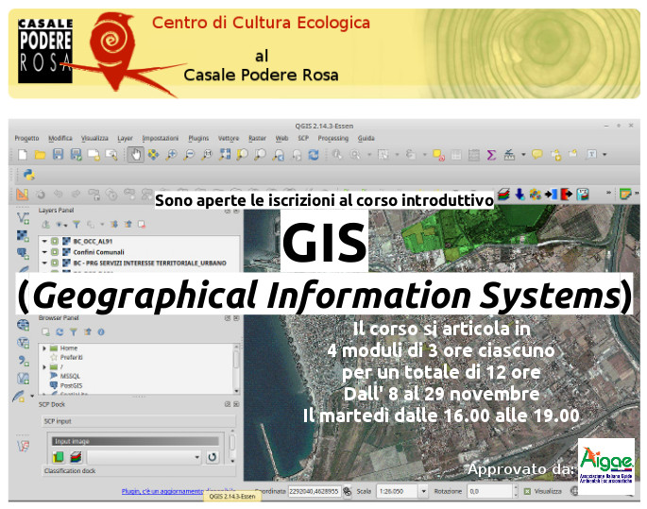The height and width of the screenshot is (509, 647).
Task: Expand the Home folder in Browser Panel
Action: pos(43,348)
